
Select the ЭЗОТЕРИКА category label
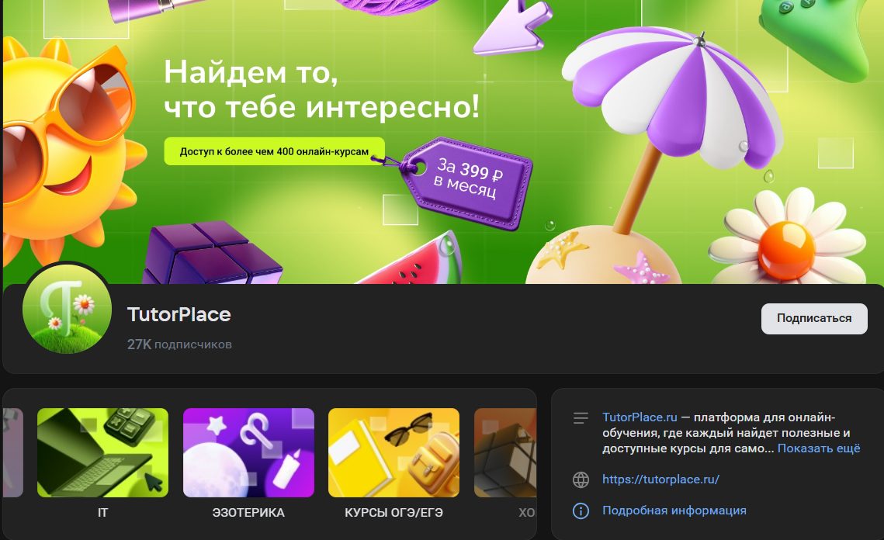click(248, 513)
